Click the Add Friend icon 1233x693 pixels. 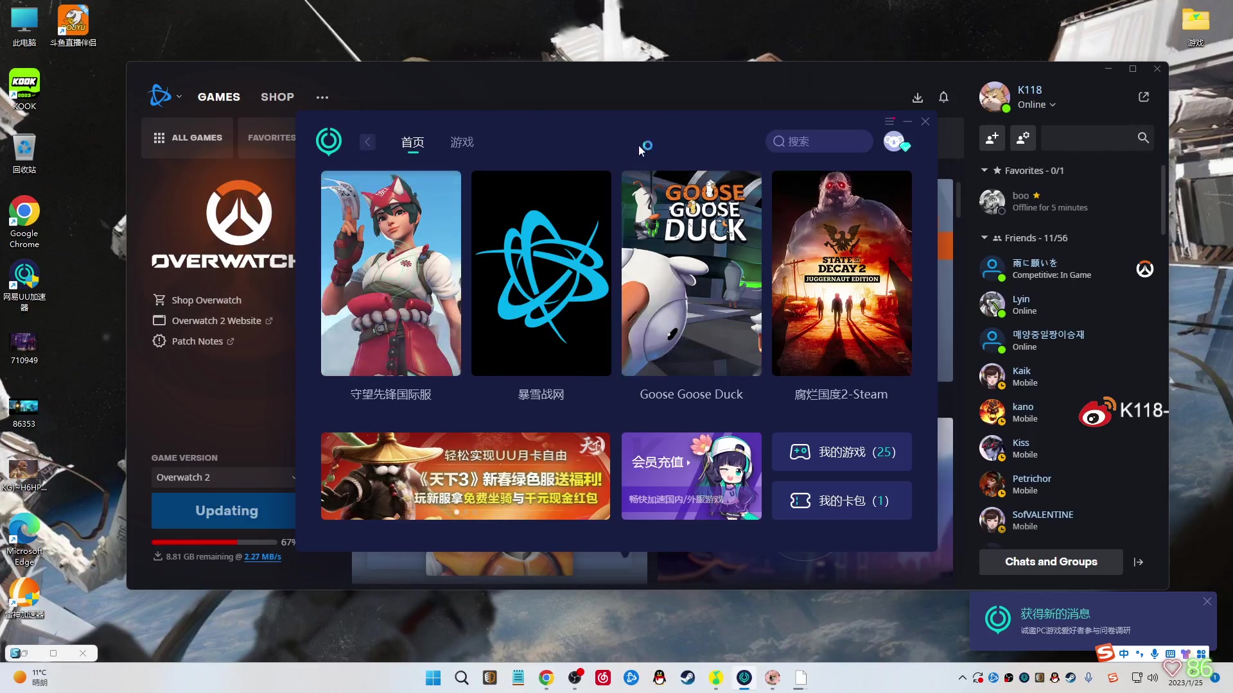[992, 138]
